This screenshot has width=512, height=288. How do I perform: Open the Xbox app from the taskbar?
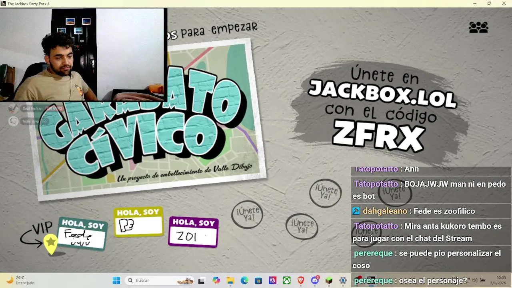287,280
